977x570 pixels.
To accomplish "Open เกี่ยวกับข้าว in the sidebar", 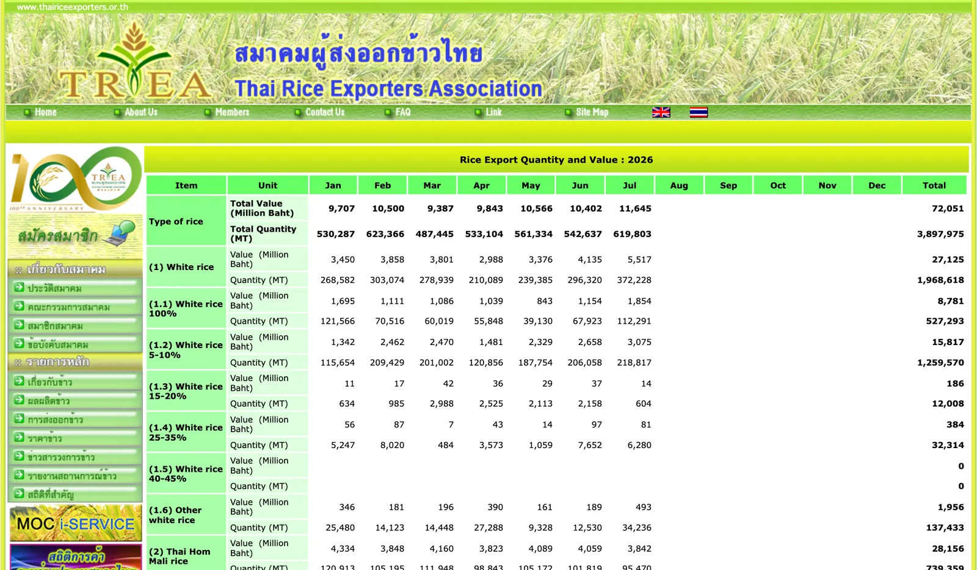I will pyautogui.click(x=76, y=382).
